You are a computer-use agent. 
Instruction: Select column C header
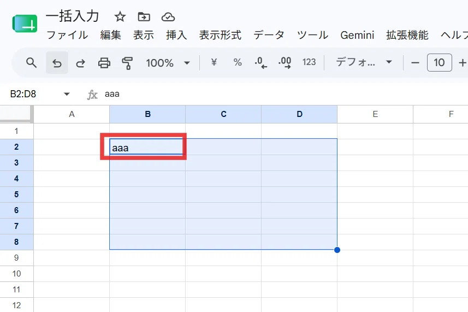point(223,114)
